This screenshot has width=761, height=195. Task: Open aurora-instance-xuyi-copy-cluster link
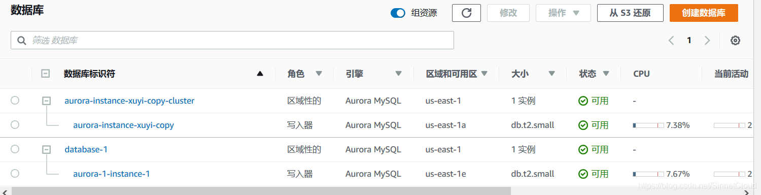129,101
